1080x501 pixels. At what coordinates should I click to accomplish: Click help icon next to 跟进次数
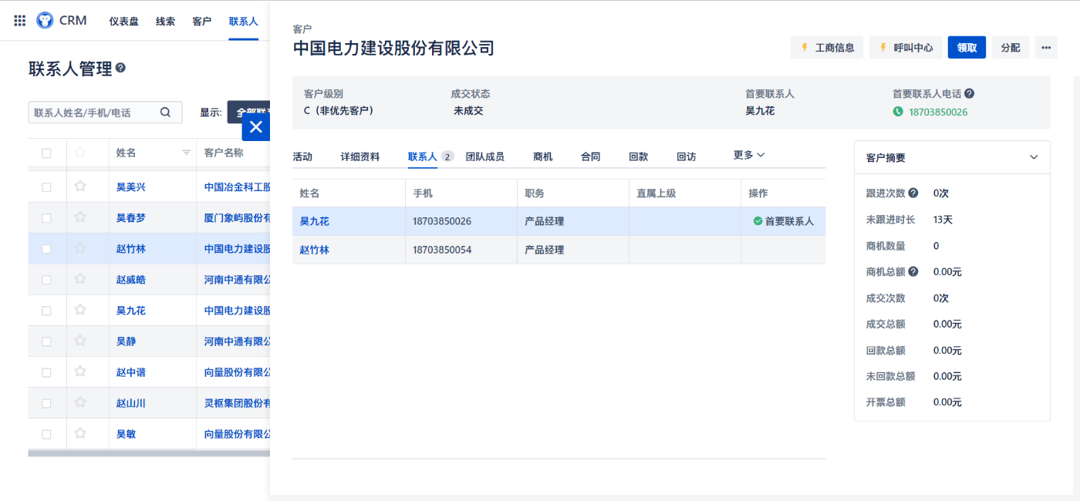click(913, 193)
